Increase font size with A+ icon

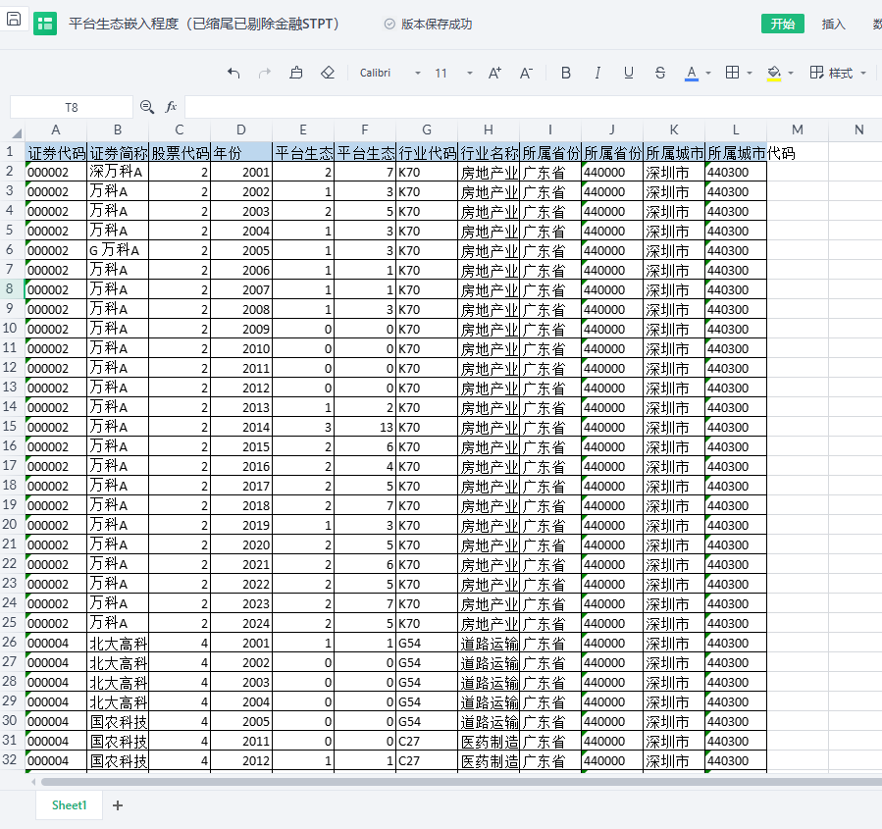(x=494, y=73)
